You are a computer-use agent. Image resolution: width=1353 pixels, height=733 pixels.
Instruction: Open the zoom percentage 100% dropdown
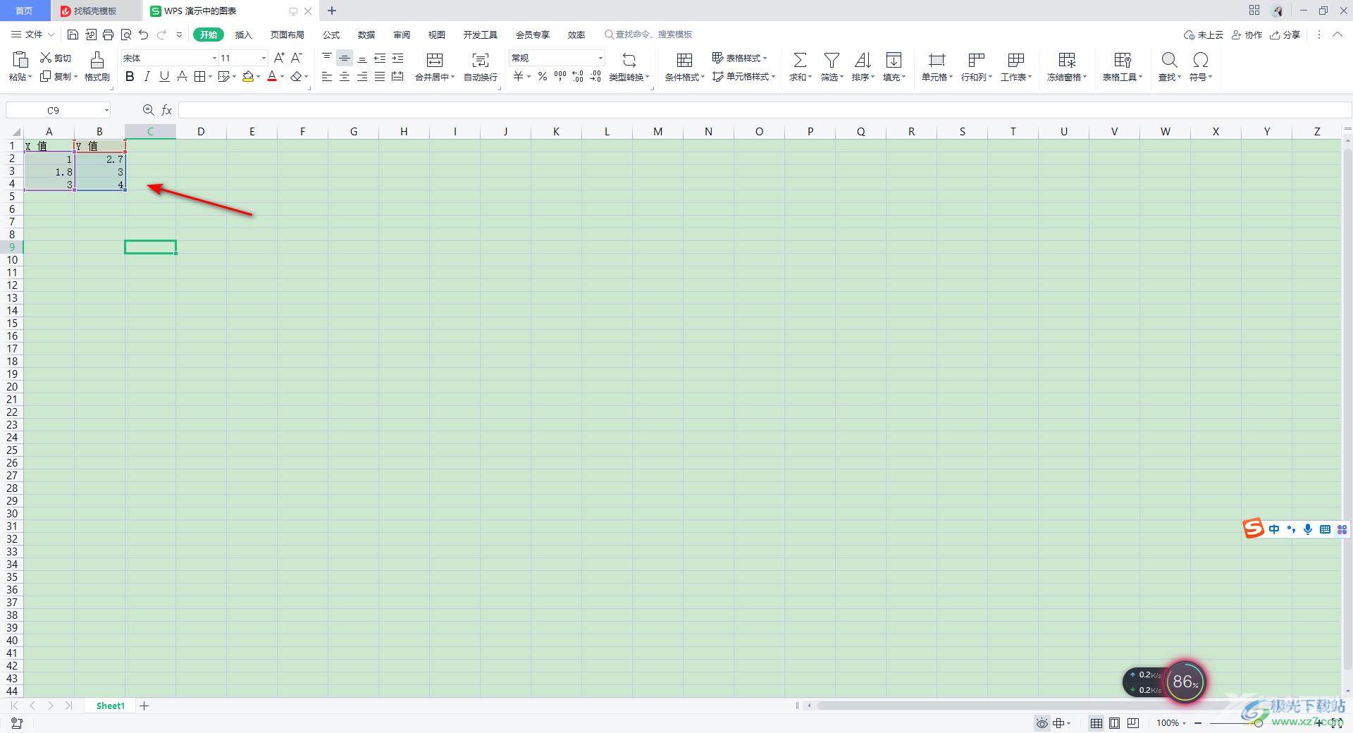[x=1171, y=723]
